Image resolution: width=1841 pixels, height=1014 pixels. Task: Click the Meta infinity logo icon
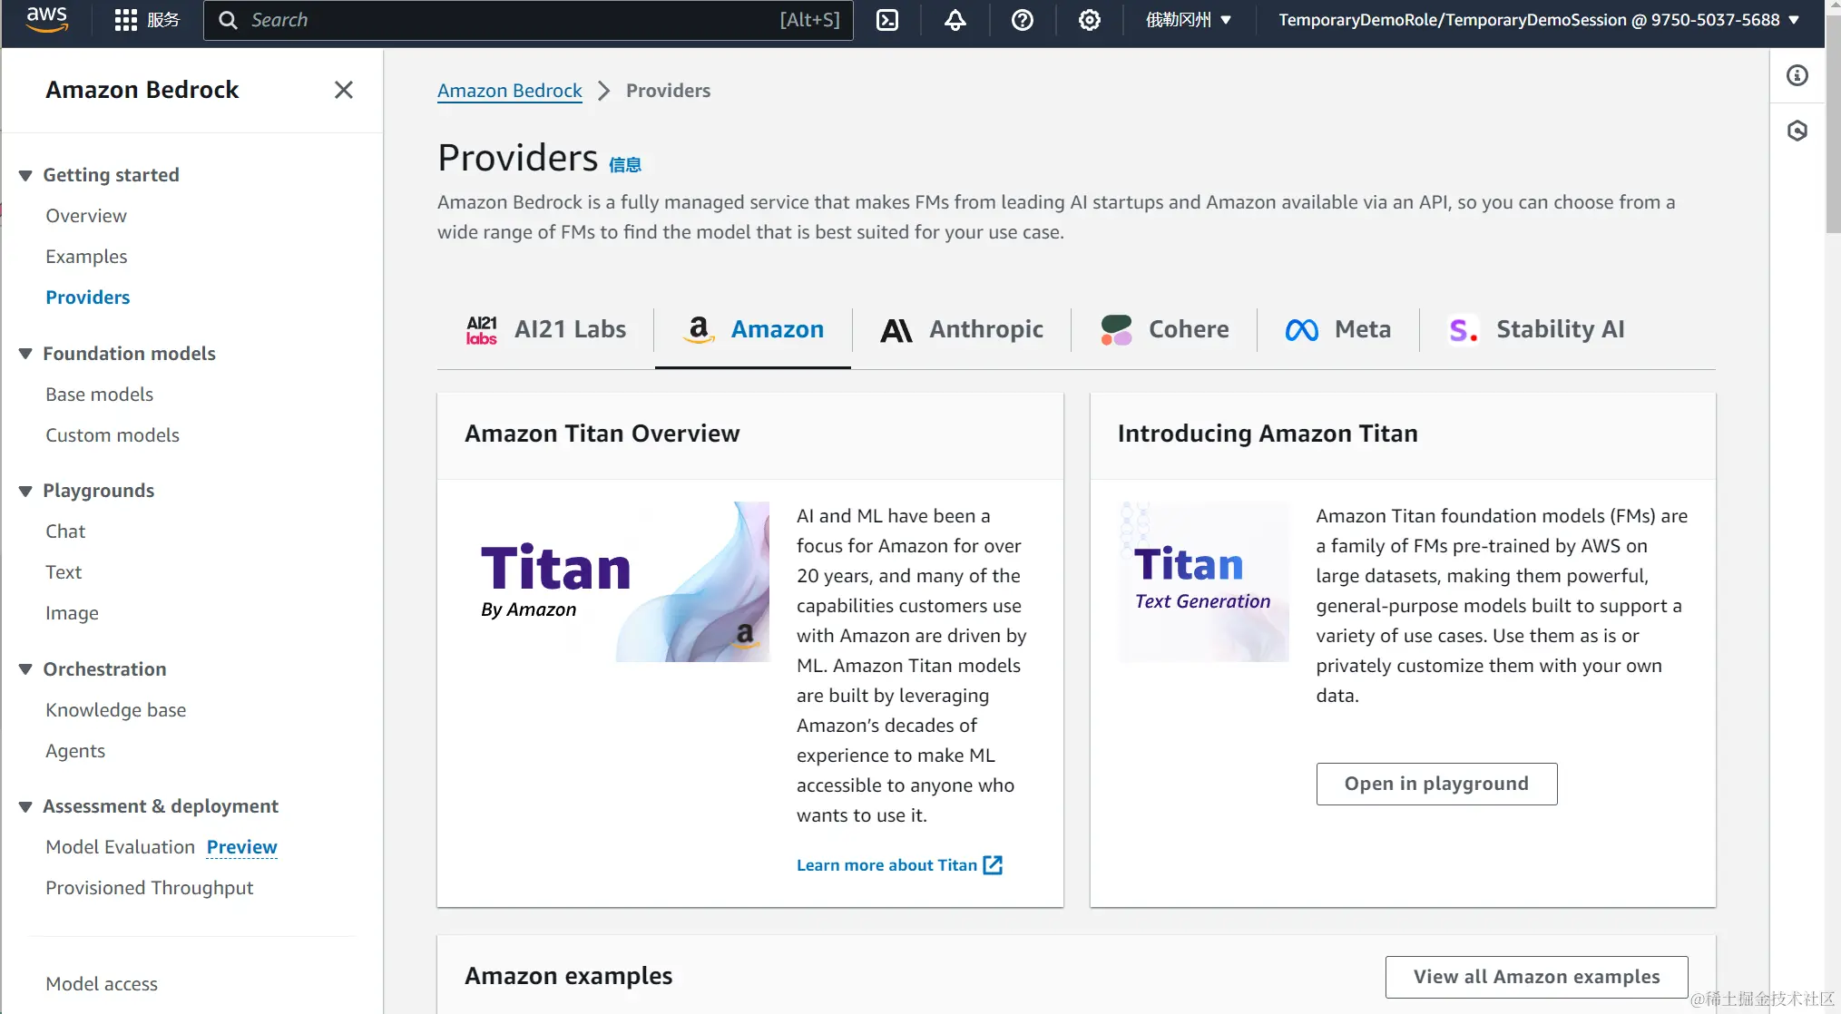(x=1301, y=330)
